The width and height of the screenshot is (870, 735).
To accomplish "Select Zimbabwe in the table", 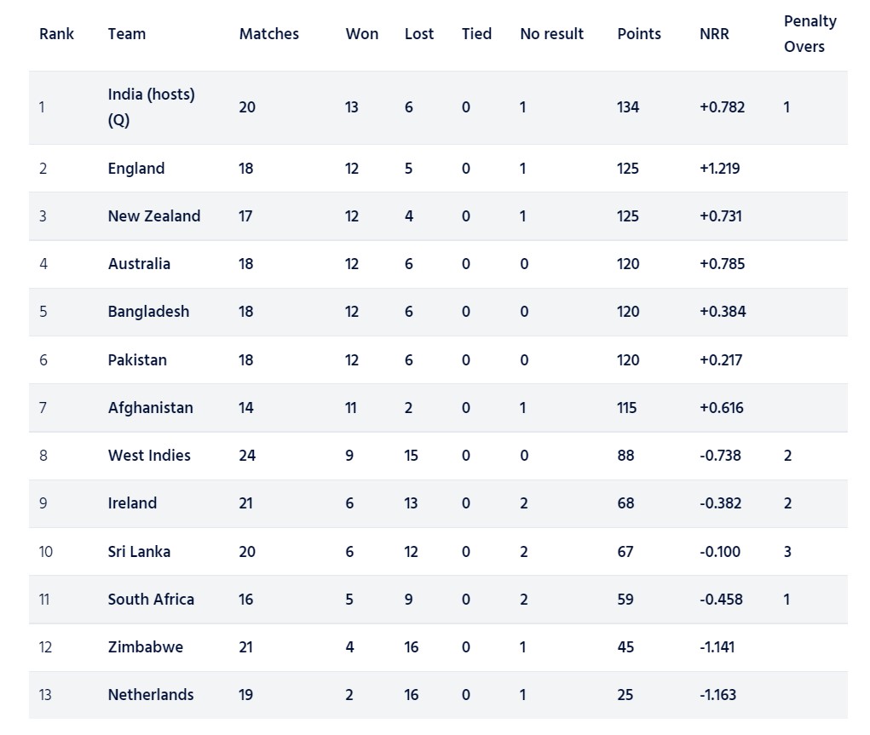I will pos(145,647).
